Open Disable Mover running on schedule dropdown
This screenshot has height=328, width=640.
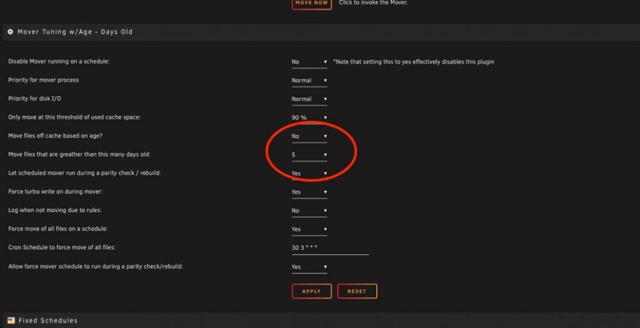click(309, 62)
